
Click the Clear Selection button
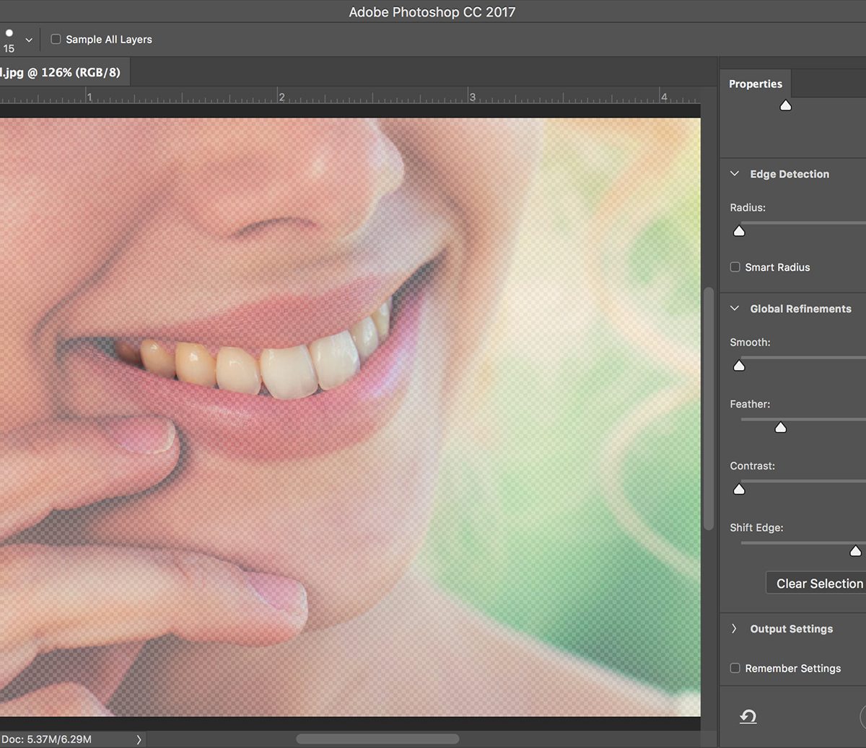[x=815, y=584]
